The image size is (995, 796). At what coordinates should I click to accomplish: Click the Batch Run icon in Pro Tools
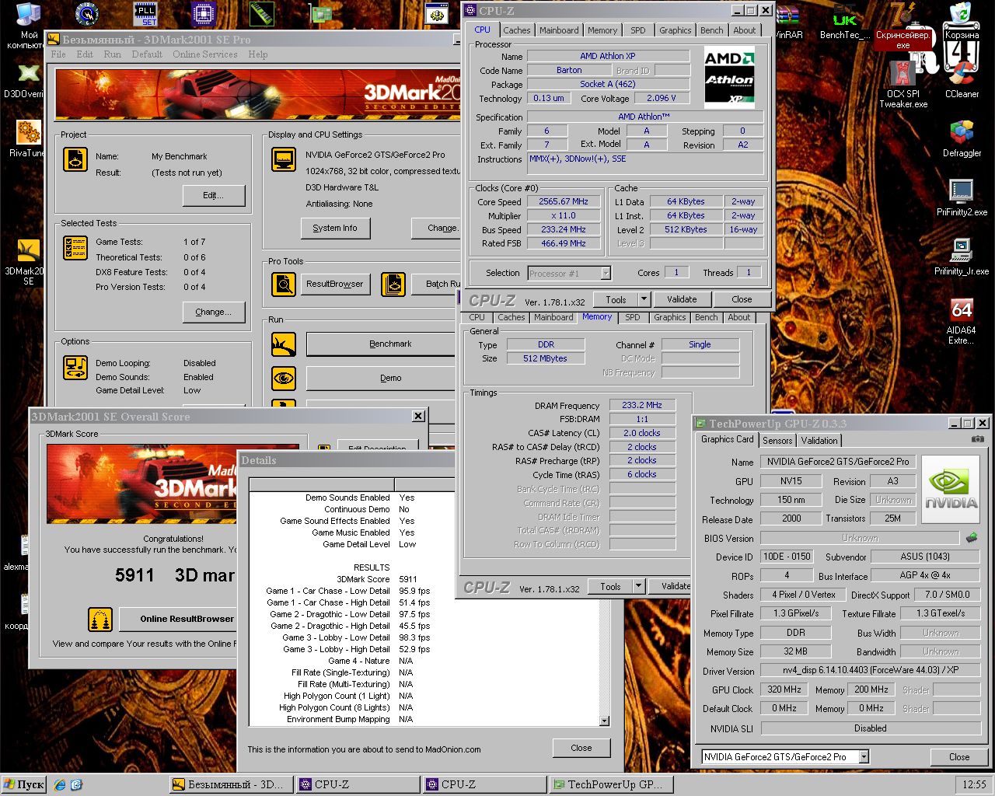pyautogui.click(x=393, y=285)
